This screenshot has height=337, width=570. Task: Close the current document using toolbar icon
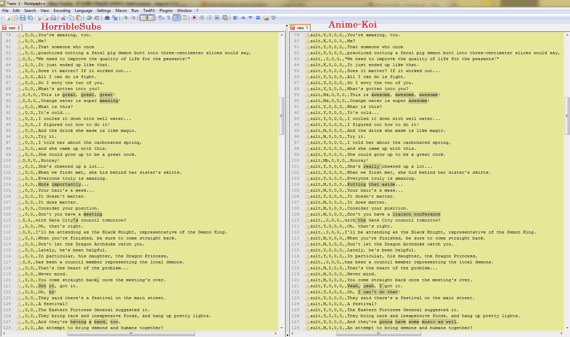click(38, 18)
